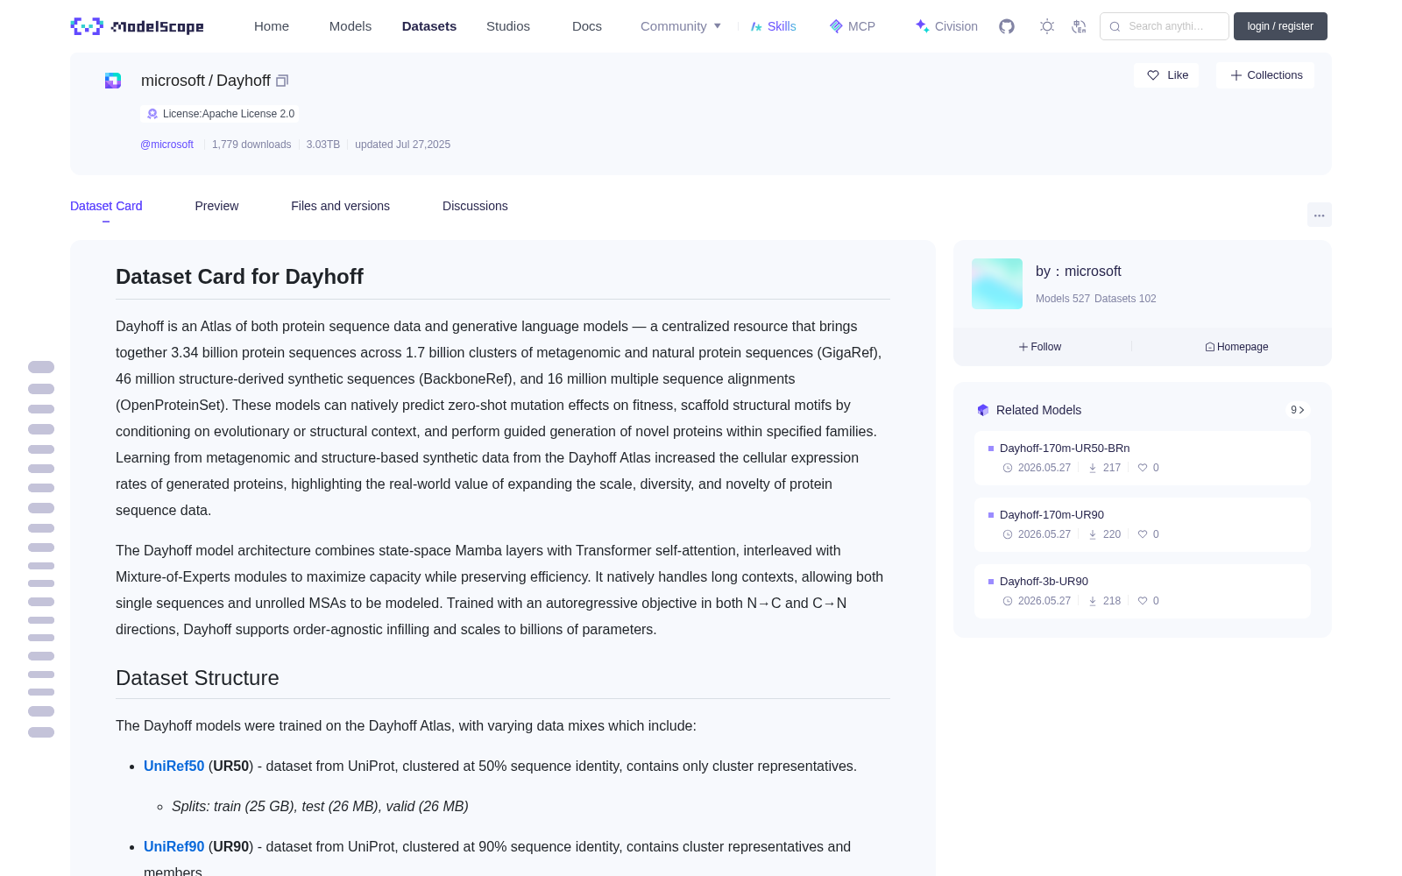
Task: Toggle light/dark theme sun icon
Action: pyautogui.click(x=1047, y=26)
